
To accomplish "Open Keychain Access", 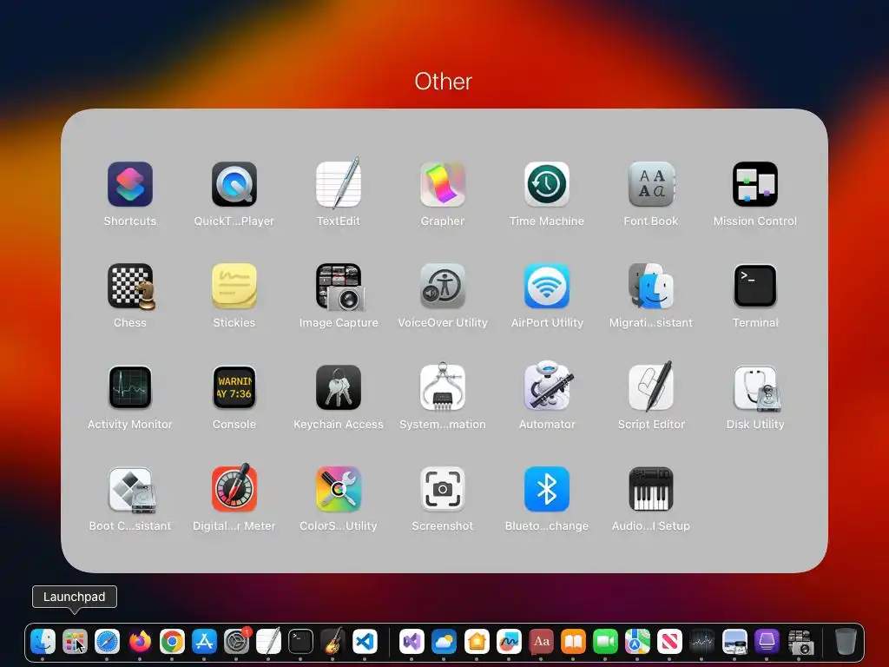I will (x=339, y=387).
